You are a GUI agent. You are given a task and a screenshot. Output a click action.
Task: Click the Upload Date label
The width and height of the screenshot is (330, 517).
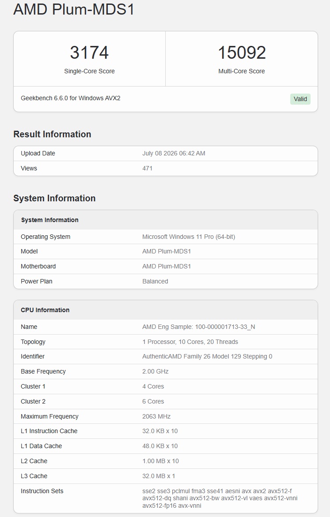(x=38, y=153)
